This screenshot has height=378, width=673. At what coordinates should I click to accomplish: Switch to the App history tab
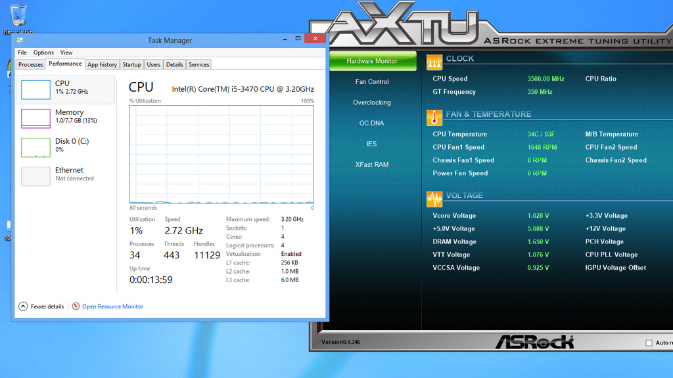102,64
